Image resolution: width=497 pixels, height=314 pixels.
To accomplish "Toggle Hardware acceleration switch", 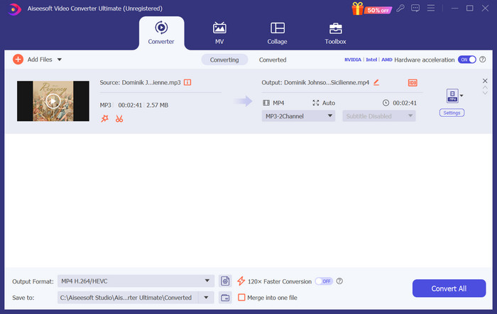I will click(x=467, y=60).
